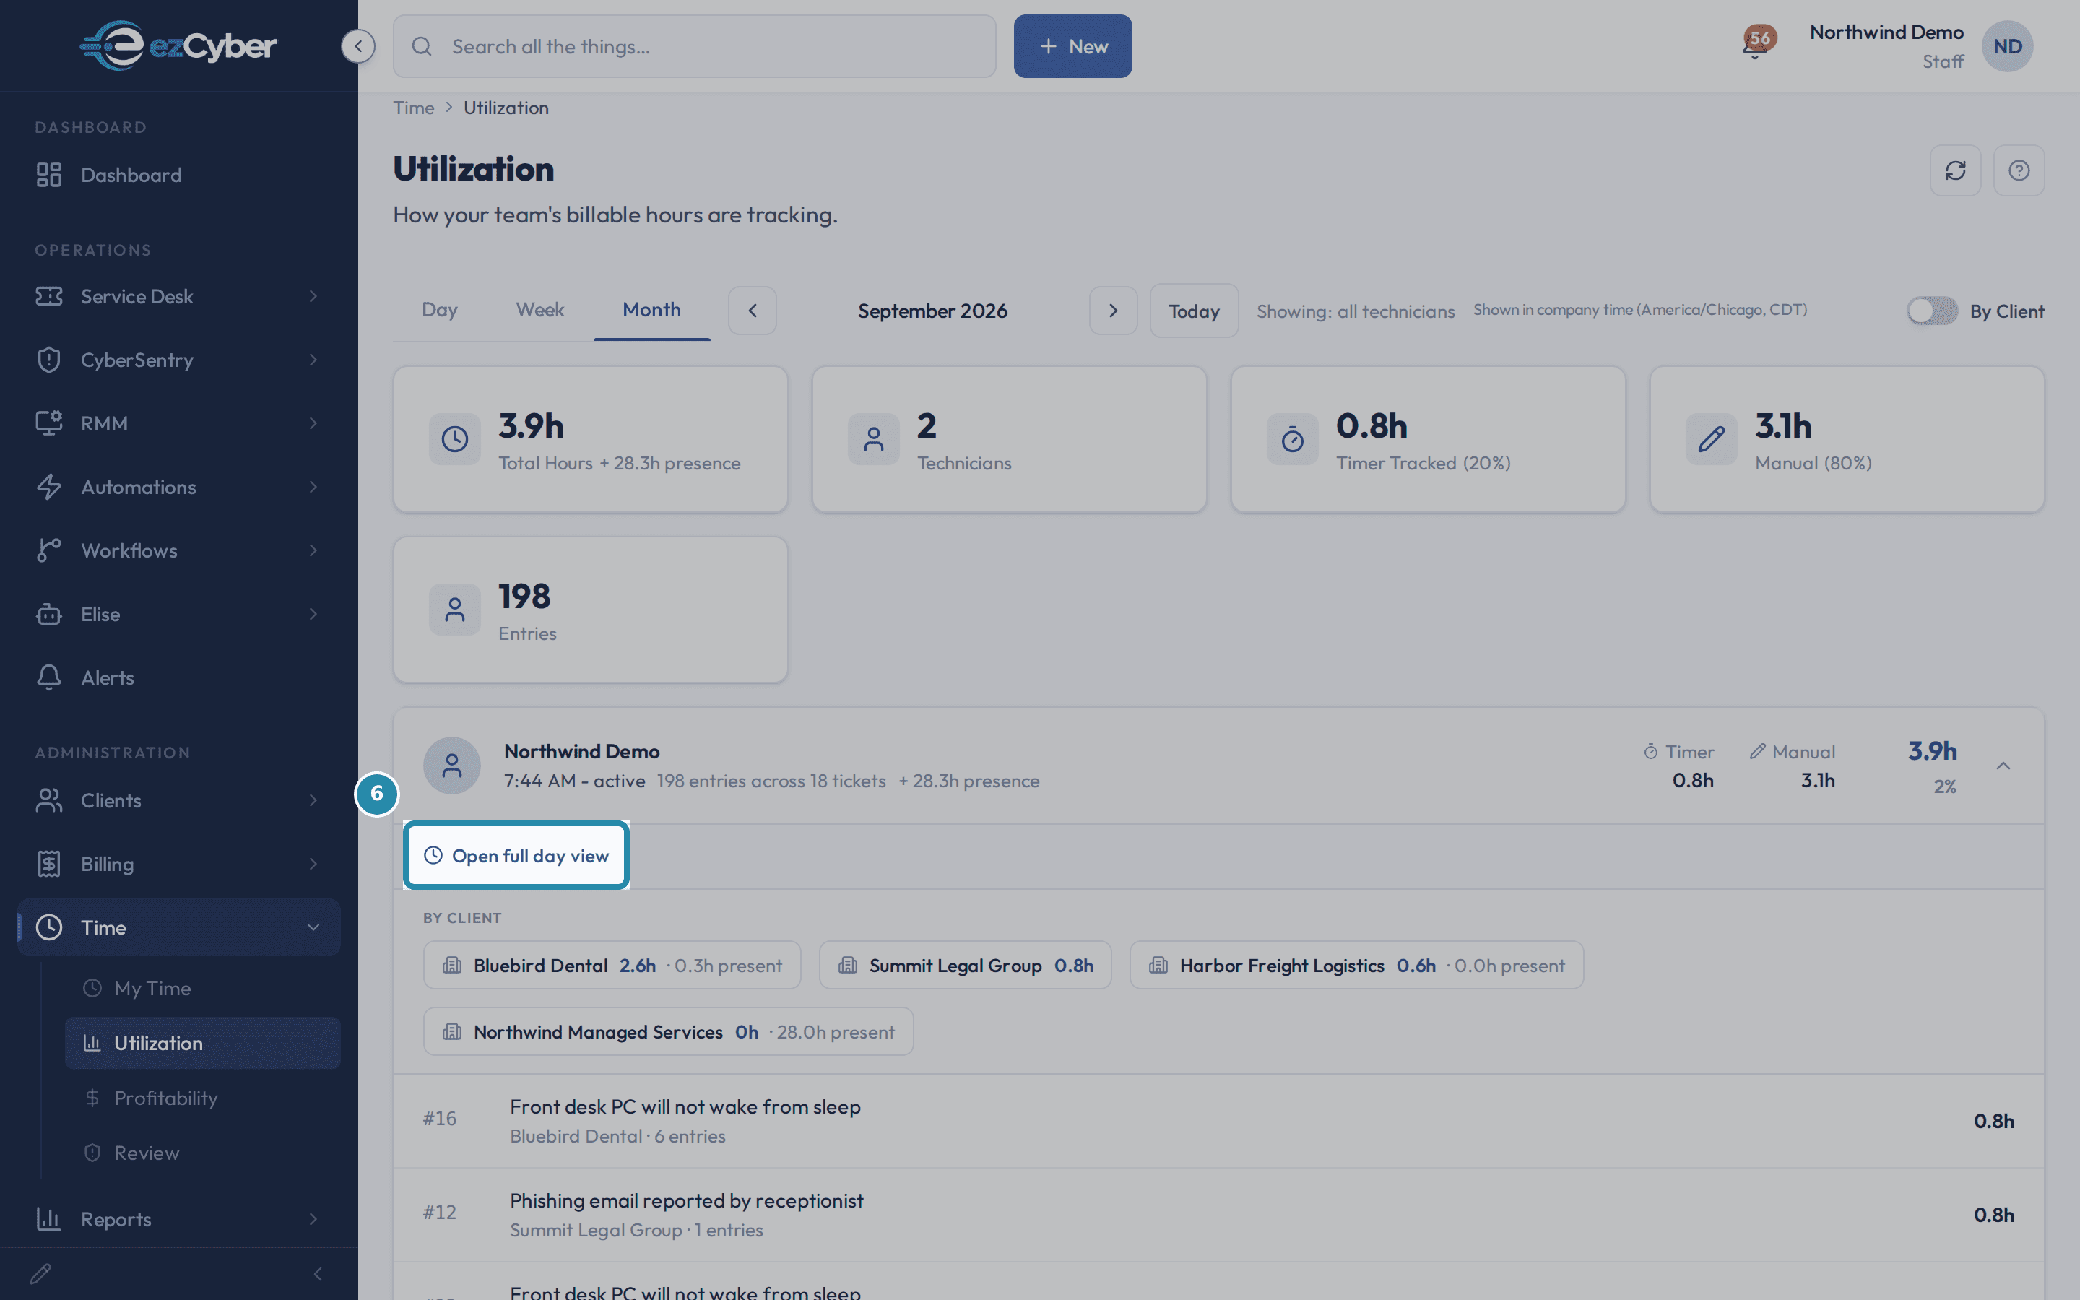Viewport: 2080px width, 1300px height.
Task: Click the Alerts bell icon in sidebar
Action: (x=49, y=677)
